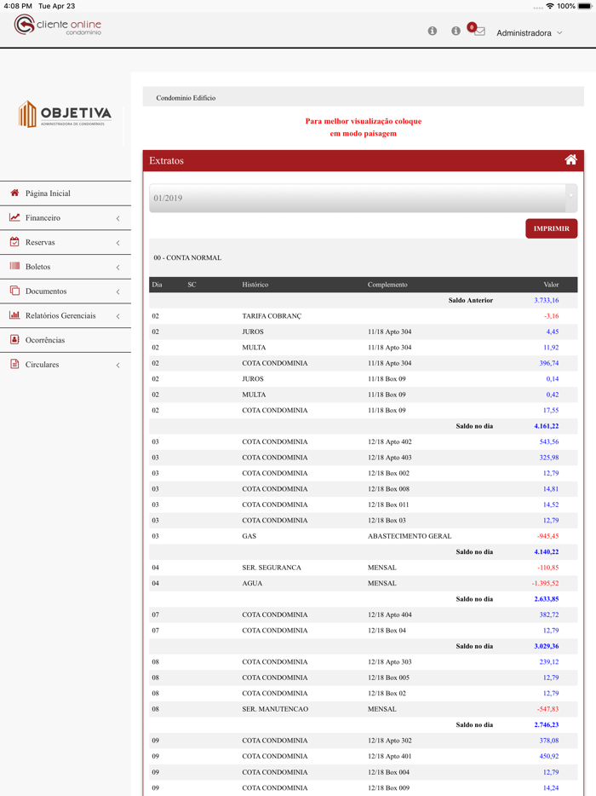Expand the Documentos menu chevron
The image size is (596, 796).
click(117, 291)
